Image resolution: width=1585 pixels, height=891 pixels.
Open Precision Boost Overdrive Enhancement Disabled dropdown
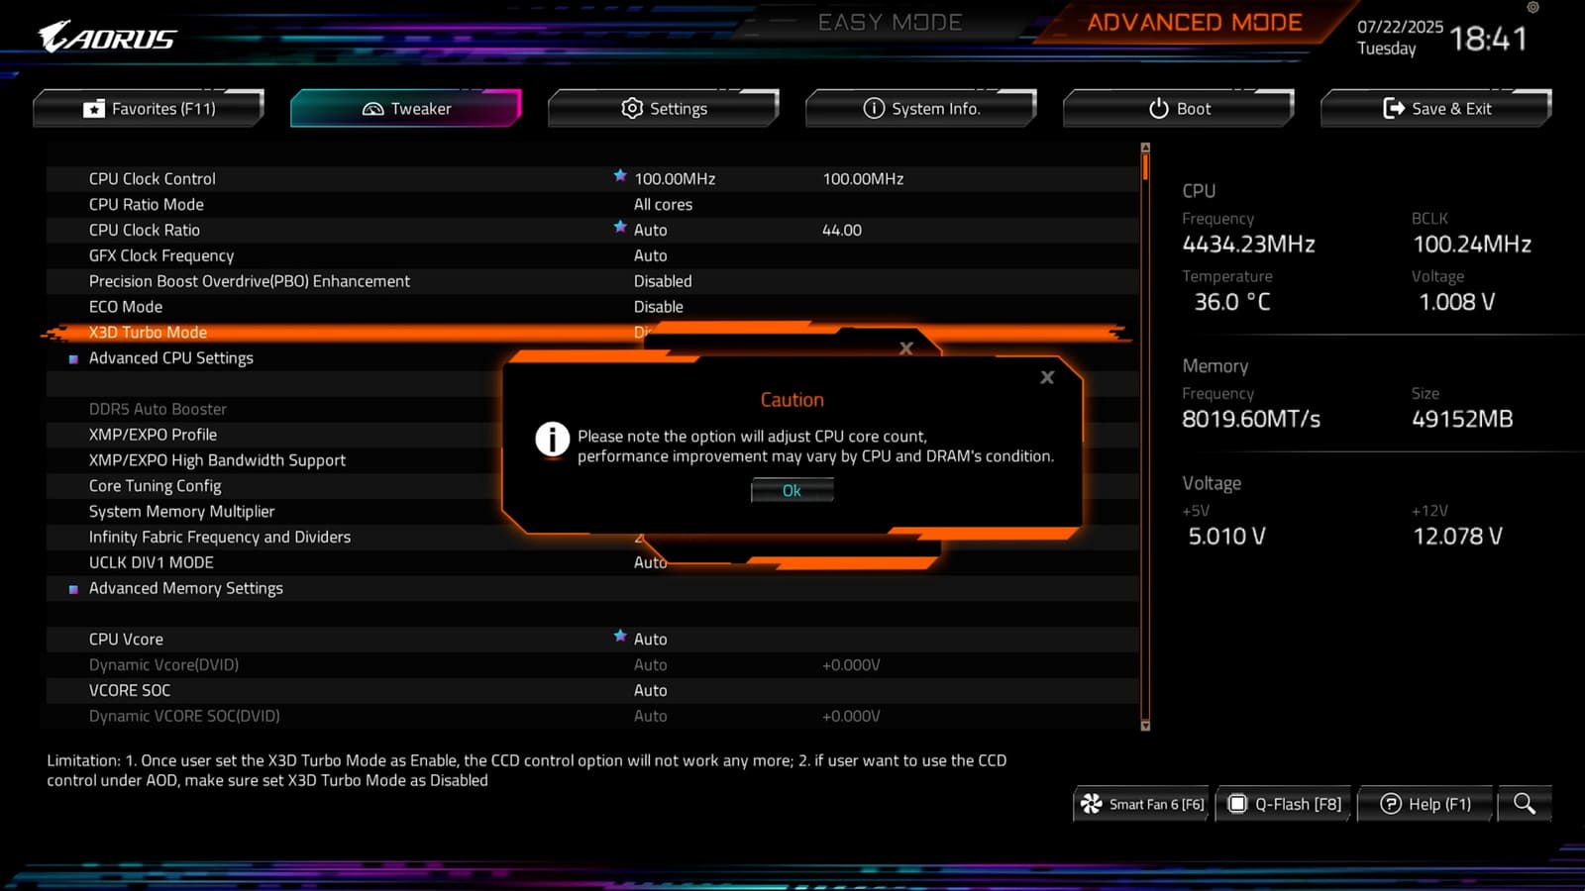pos(663,281)
